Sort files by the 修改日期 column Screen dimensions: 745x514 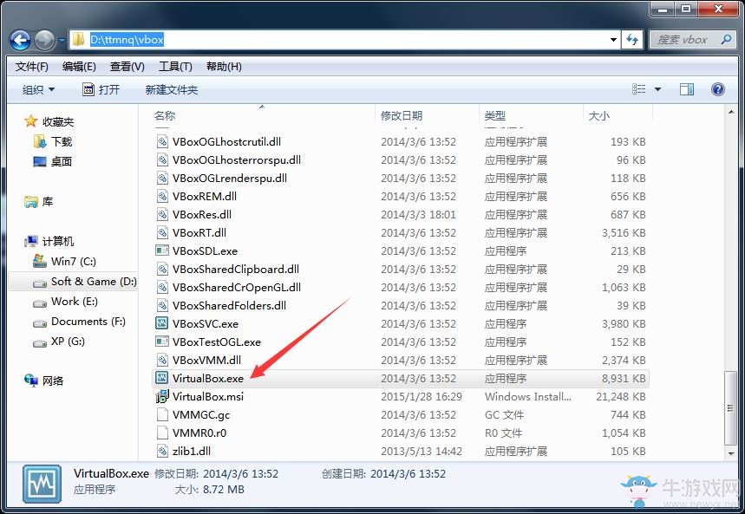point(401,115)
